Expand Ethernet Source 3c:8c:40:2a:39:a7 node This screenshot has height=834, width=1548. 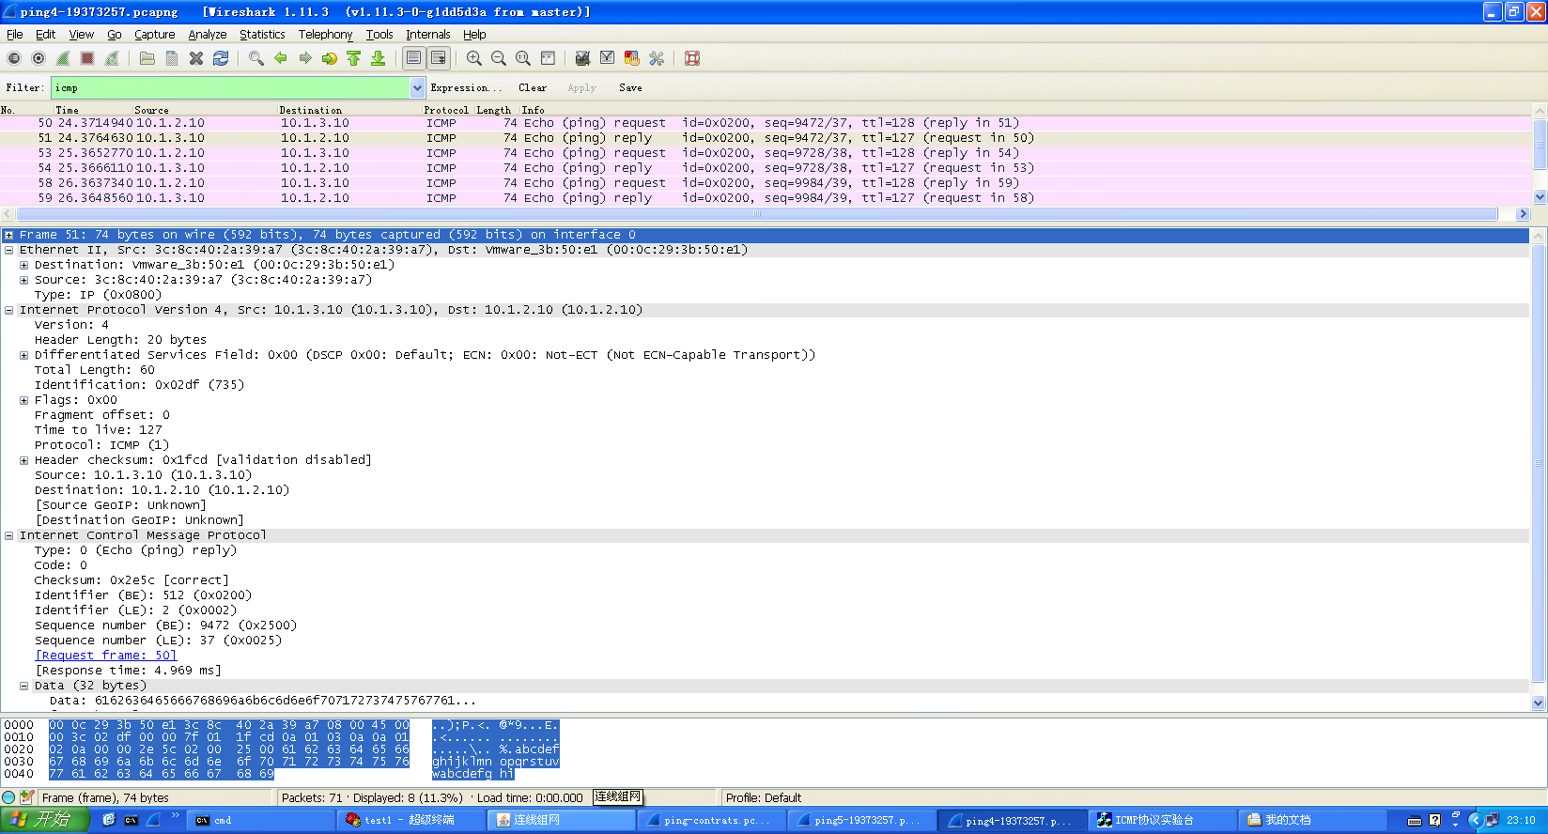(x=23, y=280)
